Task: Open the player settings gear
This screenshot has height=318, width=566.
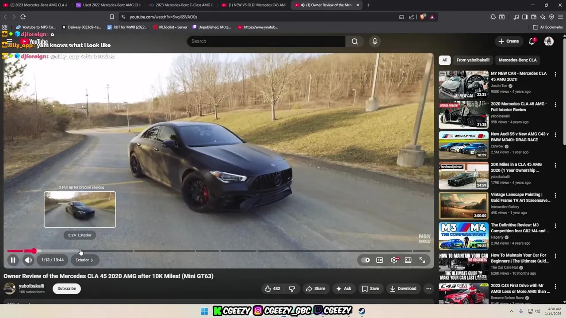Action: click(x=394, y=260)
